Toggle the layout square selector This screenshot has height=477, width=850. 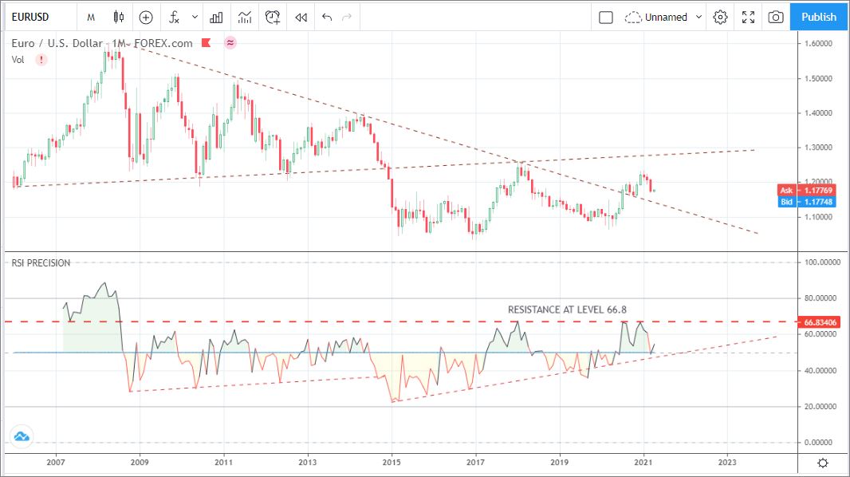605,17
